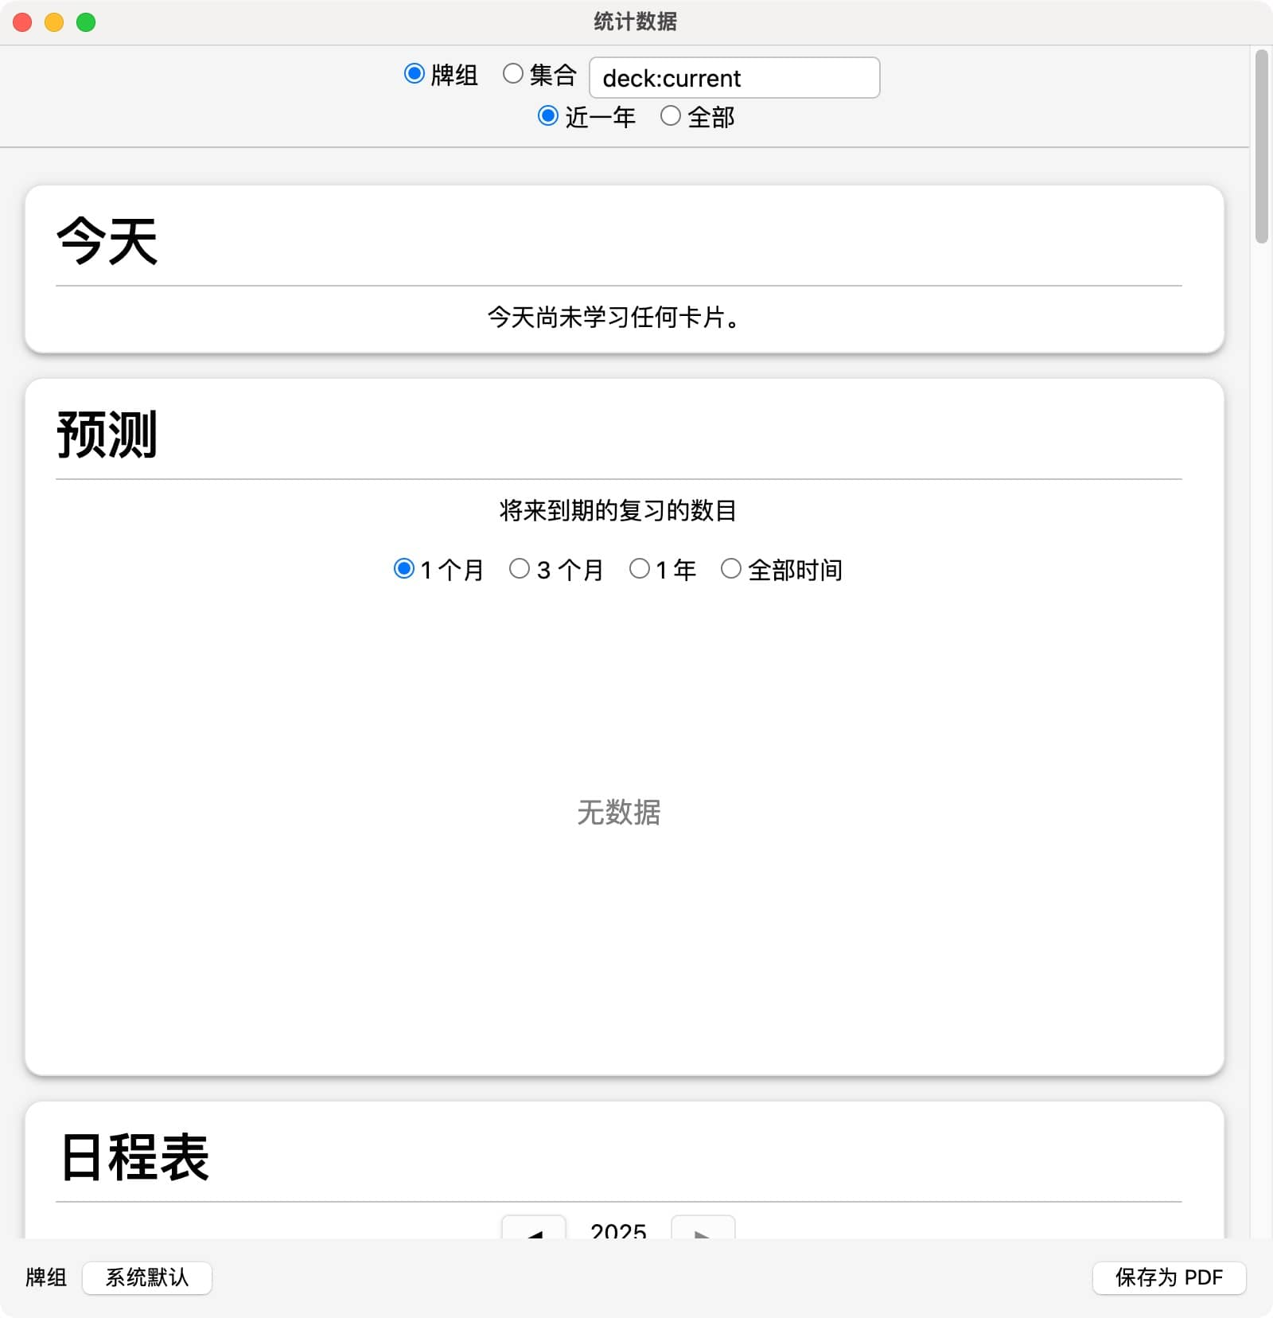Viewport: 1273px width, 1318px height.
Task: Switch the time range to 全部
Action: [x=671, y=116]
